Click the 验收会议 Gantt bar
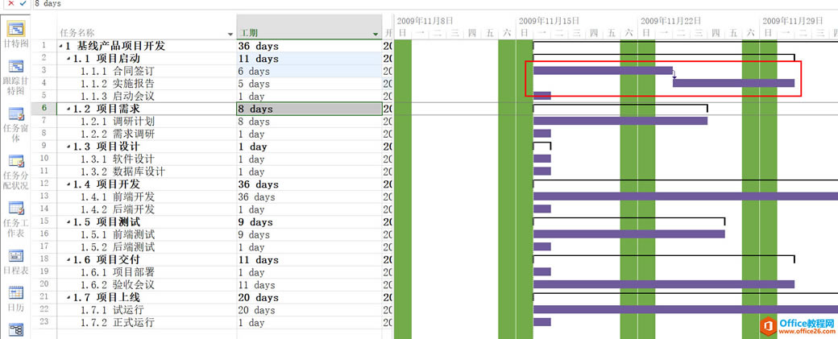The height and width of the screenshot is (339, 838). pos(664,284)
